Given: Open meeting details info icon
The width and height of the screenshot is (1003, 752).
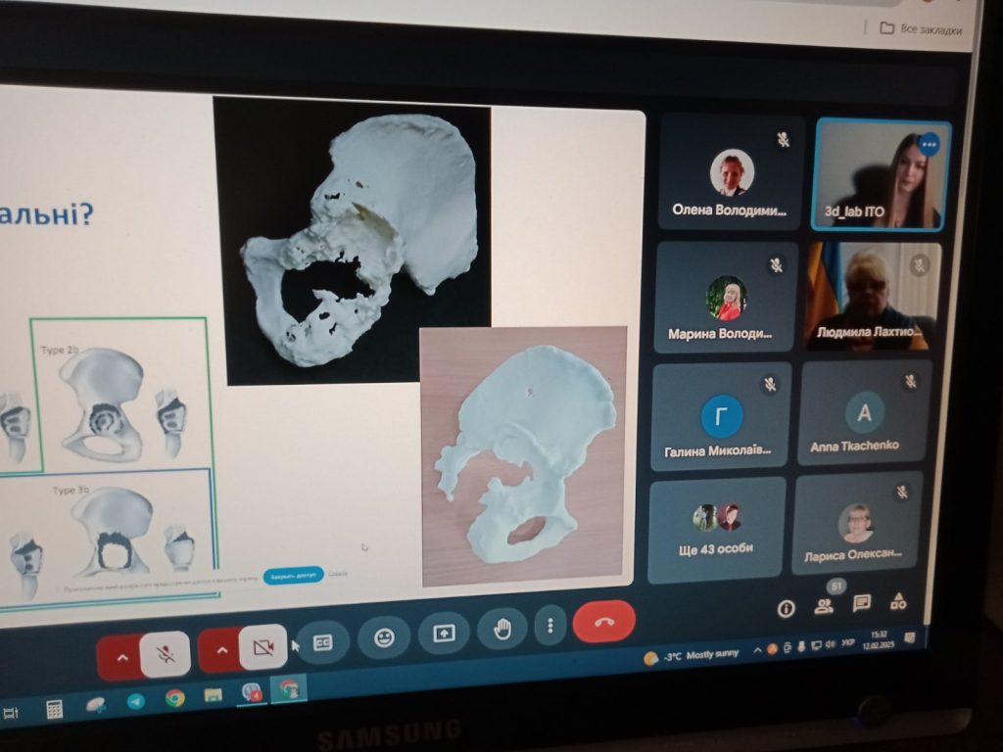Looking at the screenshot, I should (786, 609).
